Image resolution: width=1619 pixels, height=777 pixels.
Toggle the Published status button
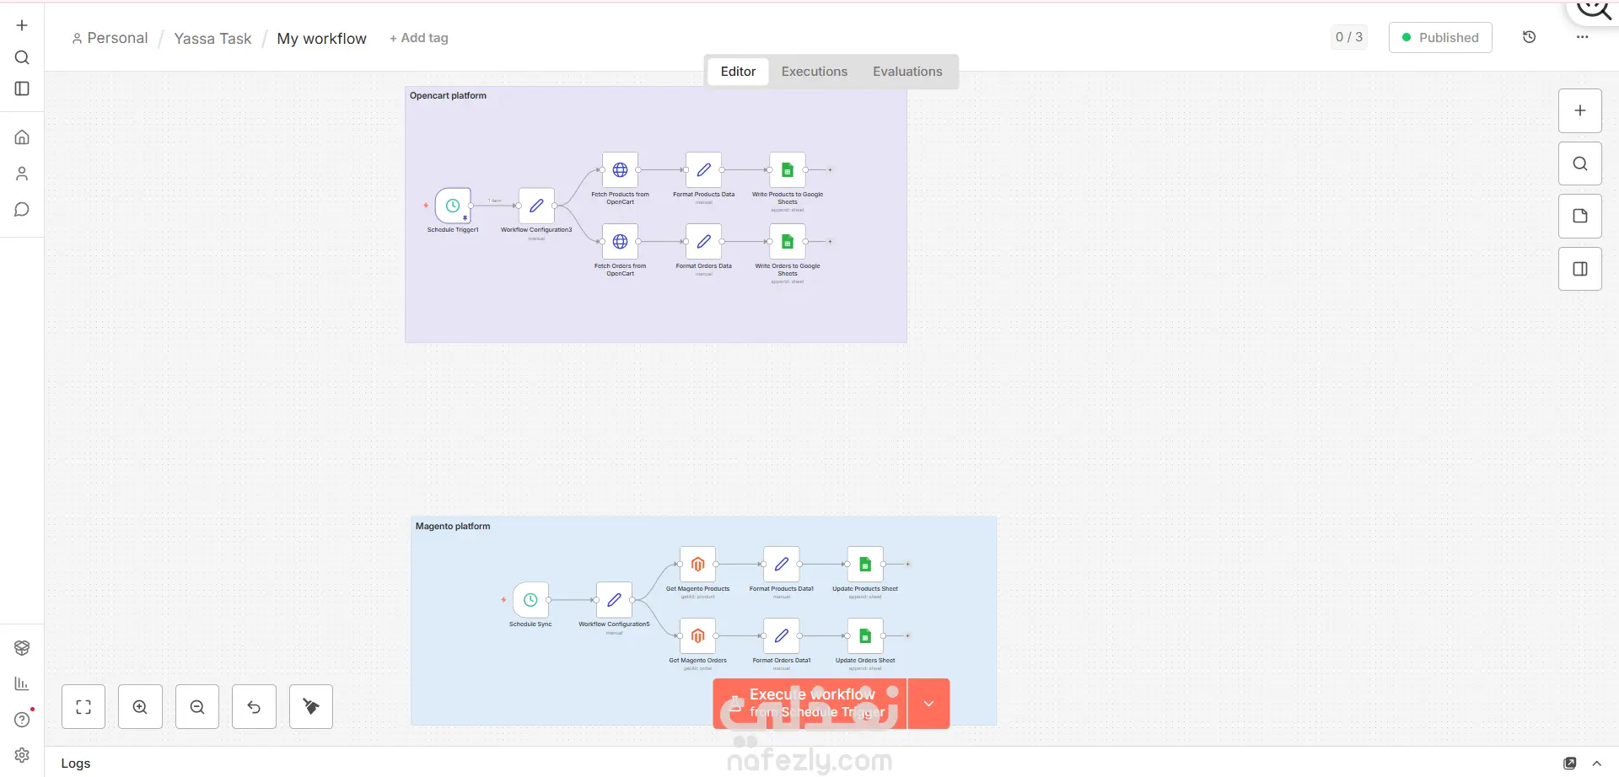[1440, 37]
